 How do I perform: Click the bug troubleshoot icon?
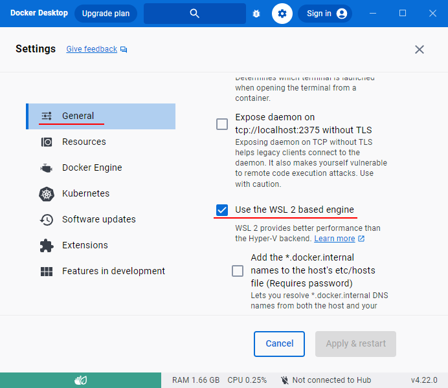point(256,14)
